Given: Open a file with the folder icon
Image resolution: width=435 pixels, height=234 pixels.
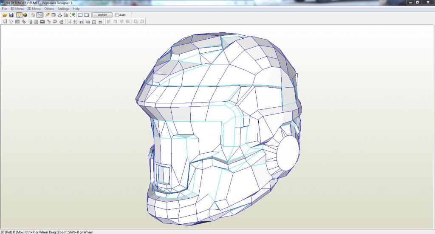Looking at the screenshot, I should pos(4,15).
